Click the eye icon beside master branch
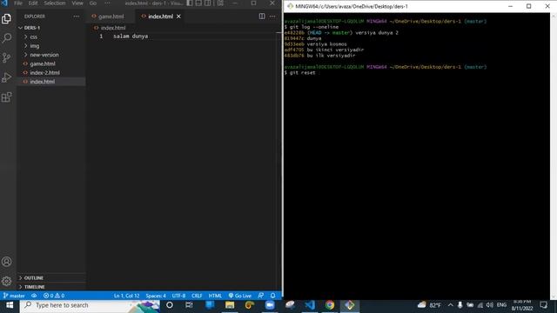 coord(34,296)
